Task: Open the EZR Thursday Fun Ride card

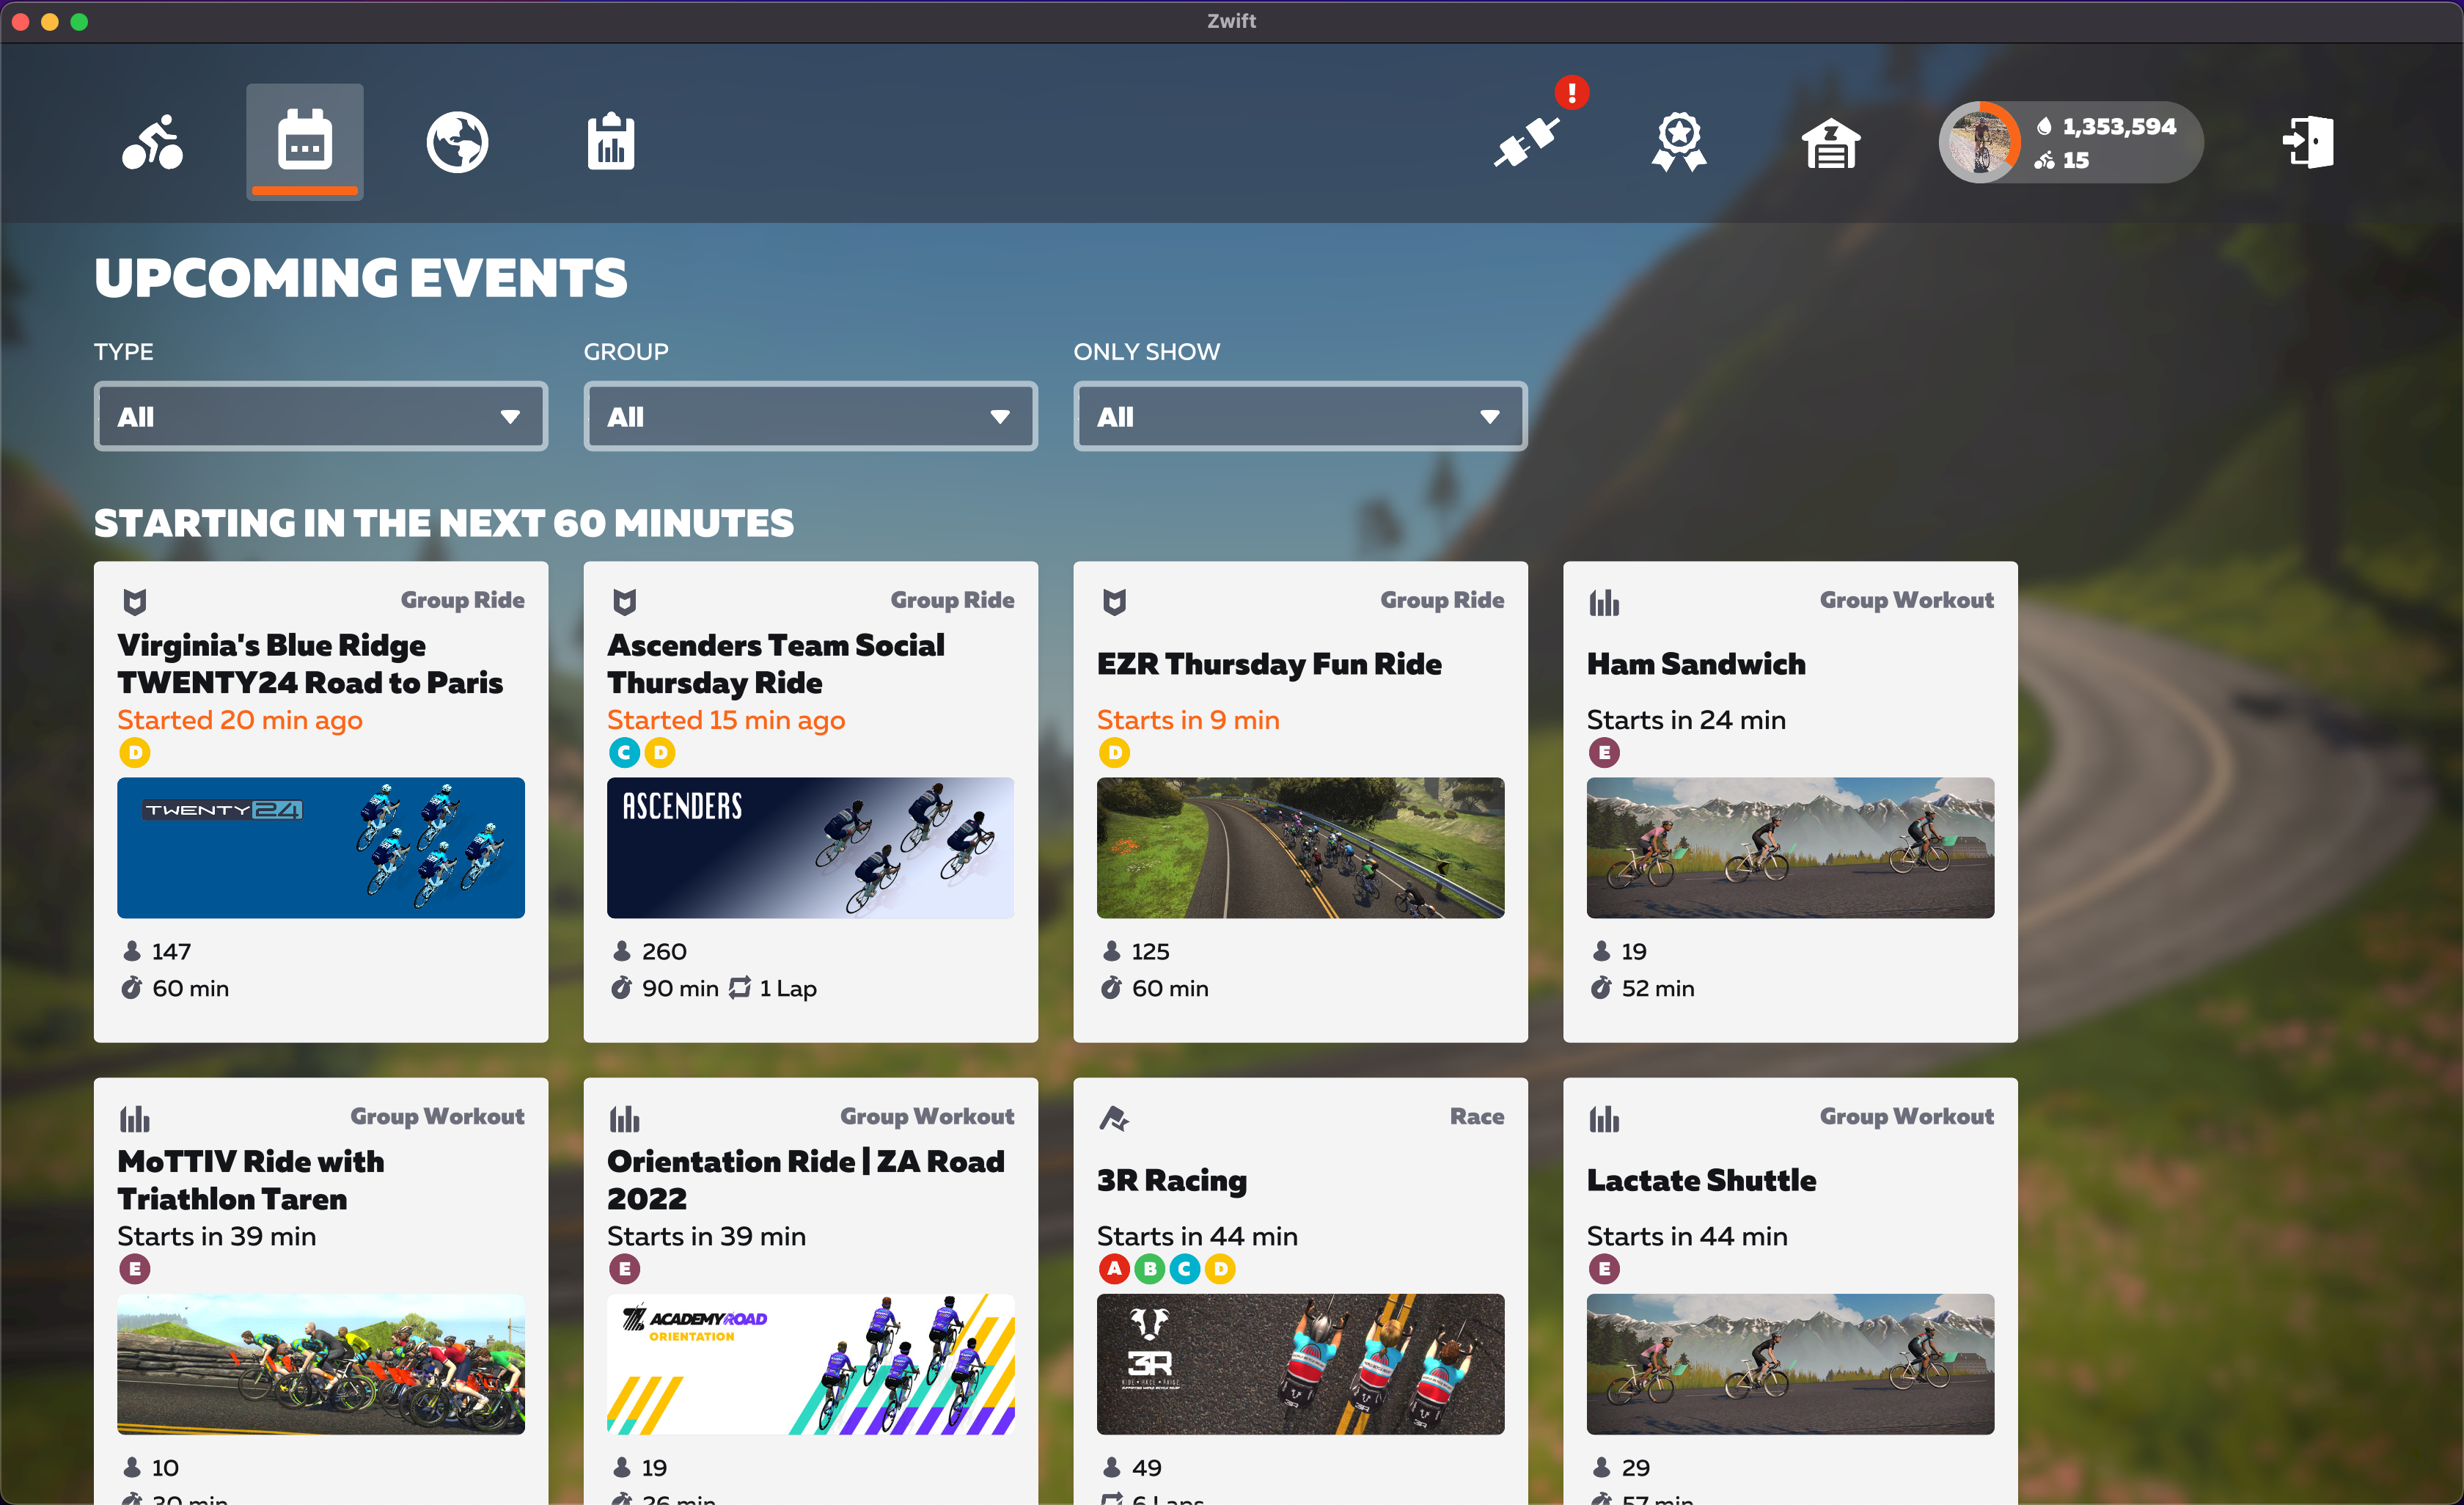Action: coord(1269,664)
